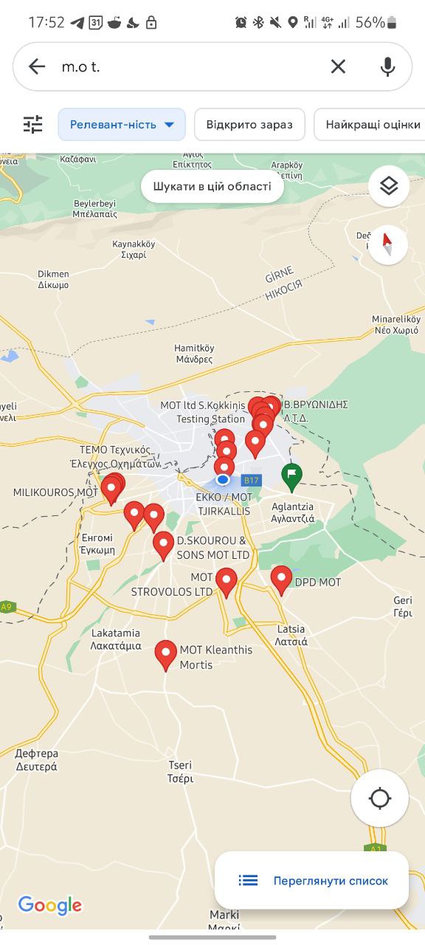Tap Шукати в цій області button
This screenshot has height=945, width=425.
[x=212, y=186]
